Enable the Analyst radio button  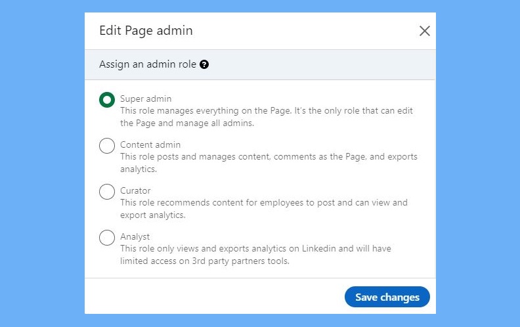[x=107, y=238]
